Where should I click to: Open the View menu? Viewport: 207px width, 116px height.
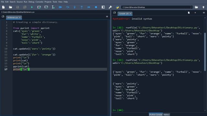click(60, 2)
